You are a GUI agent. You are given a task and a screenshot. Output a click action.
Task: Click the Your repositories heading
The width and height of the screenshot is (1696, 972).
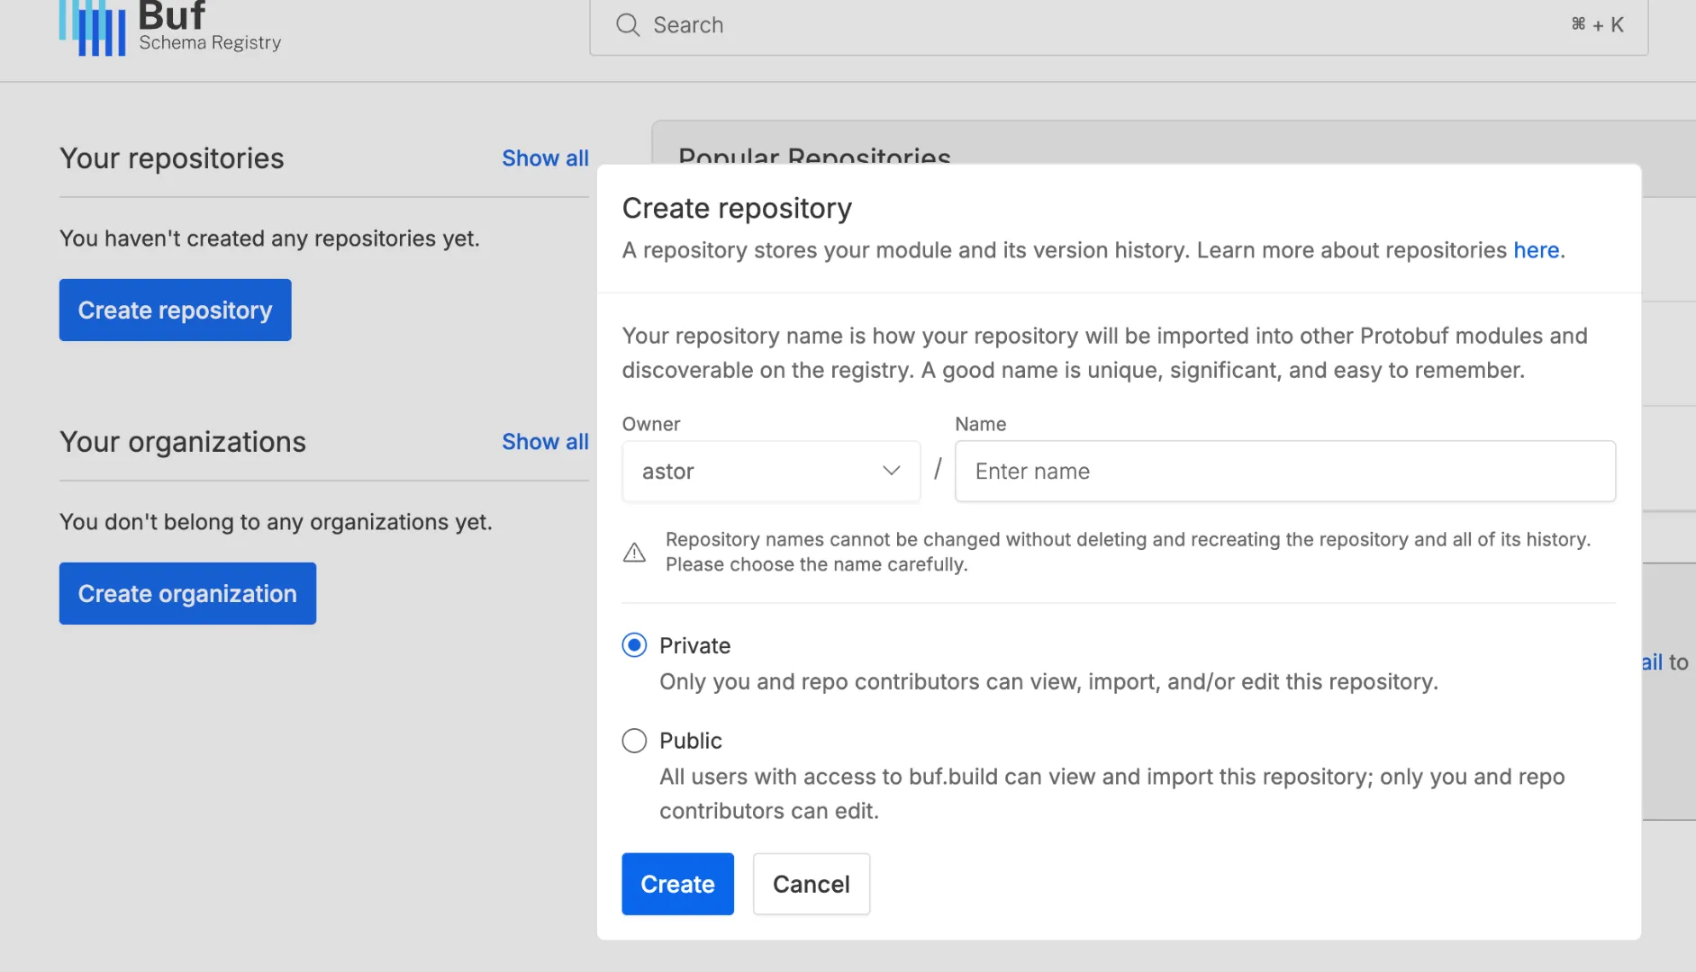pyautogui.click(x=172, y=158)
